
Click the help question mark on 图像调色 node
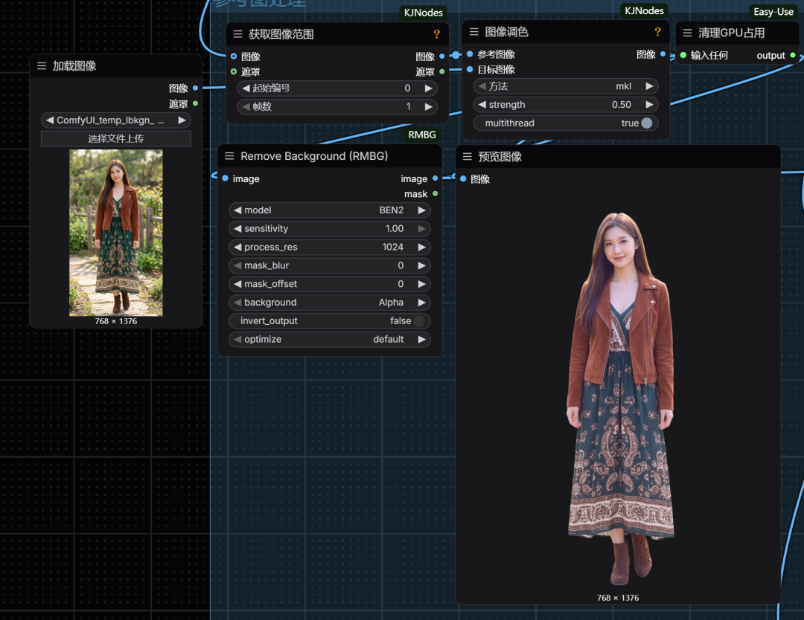(x=657, y=32)
